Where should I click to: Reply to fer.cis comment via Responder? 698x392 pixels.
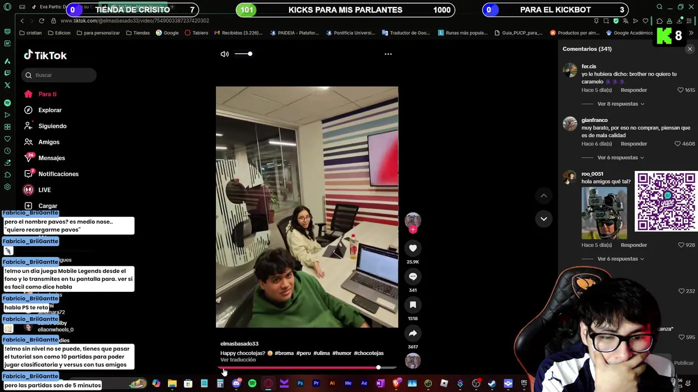tap(634, 90)
